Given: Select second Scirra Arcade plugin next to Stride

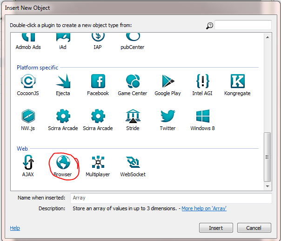Looking at the screenshot, I should [98, 120].
